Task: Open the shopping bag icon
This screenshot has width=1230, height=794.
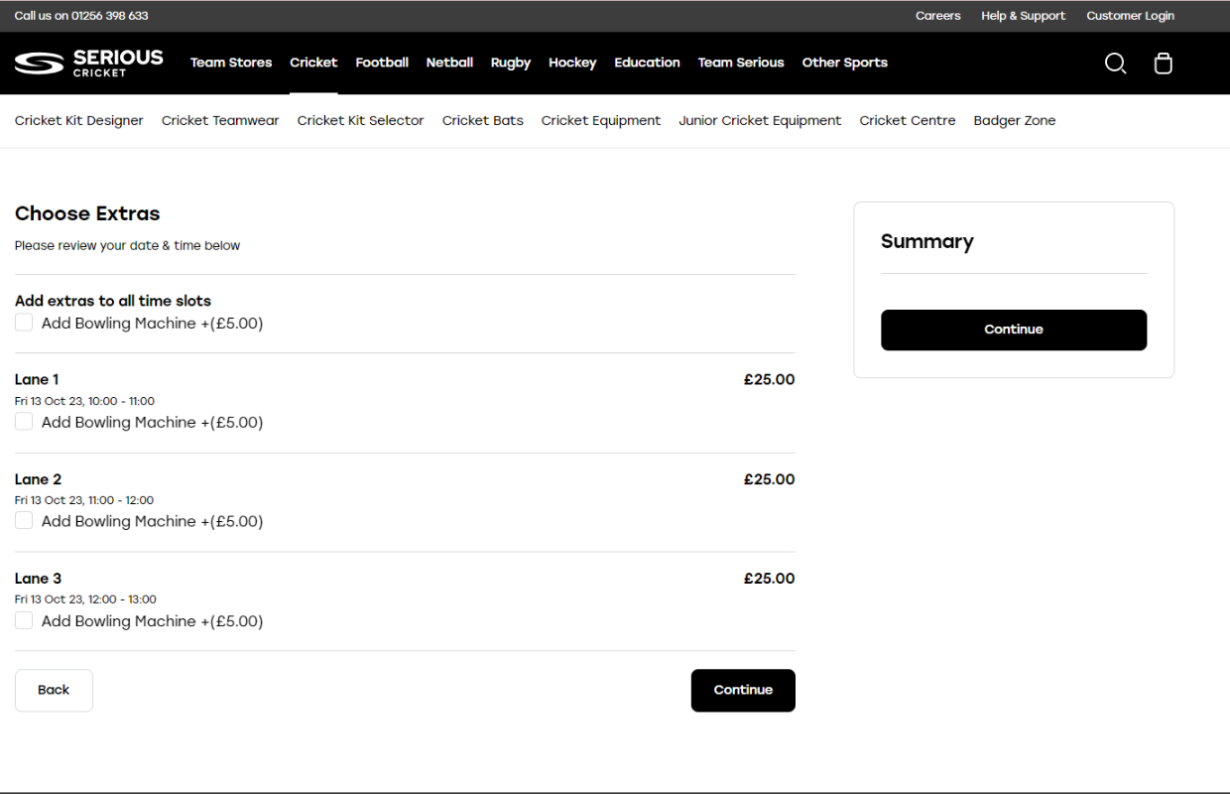Action: point(1164,64)
